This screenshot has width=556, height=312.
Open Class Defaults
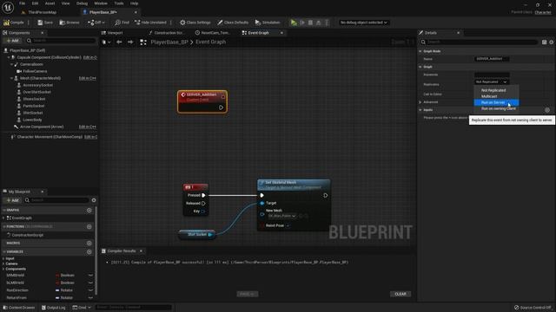click(x=233, y=23)
